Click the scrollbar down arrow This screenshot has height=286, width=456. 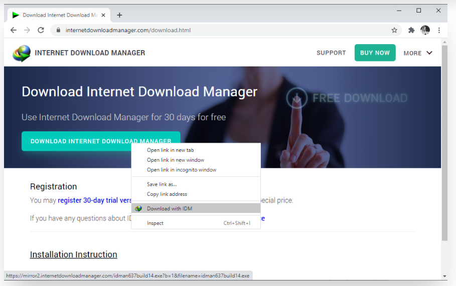[x=444, y=276]
